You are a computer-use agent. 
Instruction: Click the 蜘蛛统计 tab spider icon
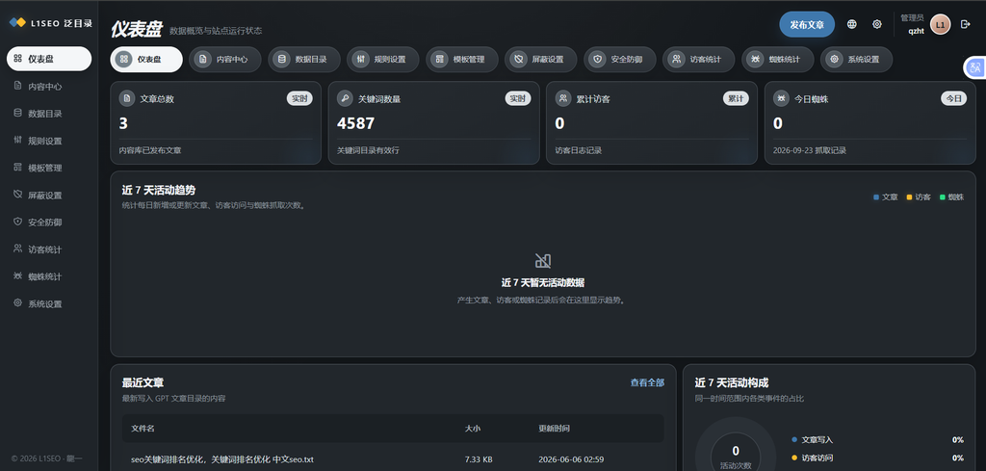click(755, 60)
